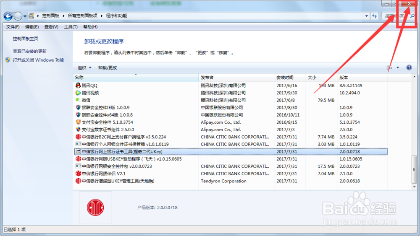Open 查看已安装的更新 link
The image size is (420, 236).
pos(30,51)
